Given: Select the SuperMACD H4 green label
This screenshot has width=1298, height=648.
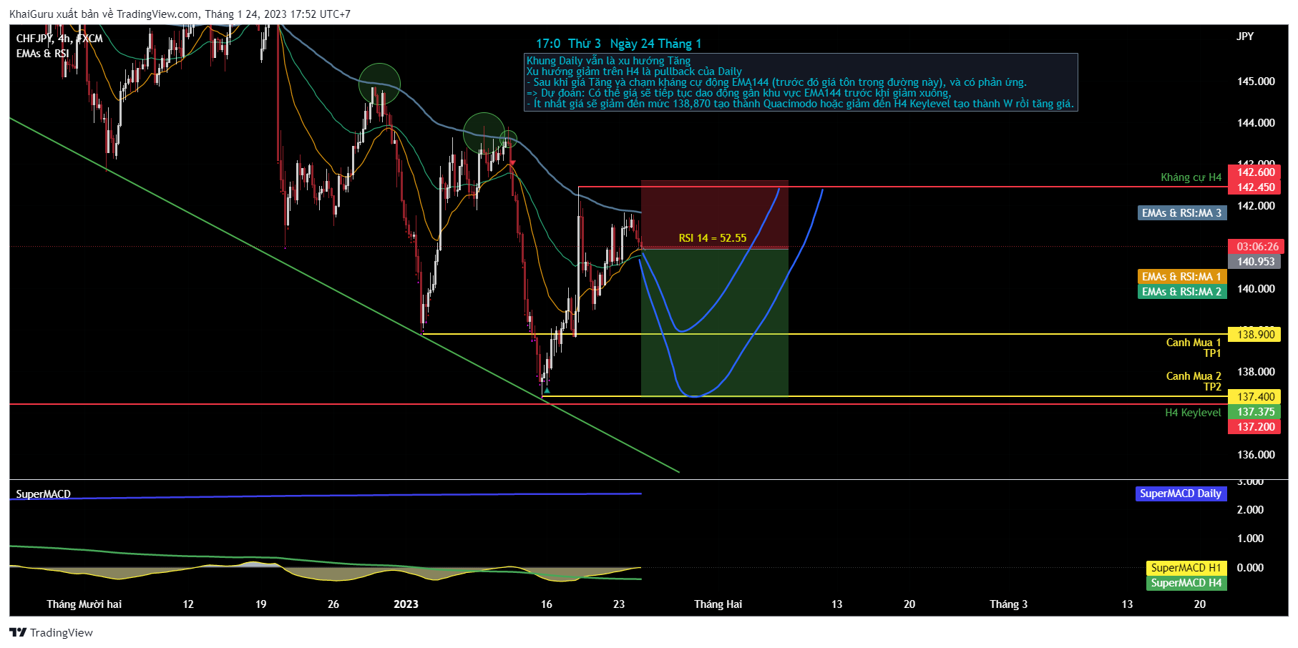Looking at the screenshot, I should point(1186,583).
